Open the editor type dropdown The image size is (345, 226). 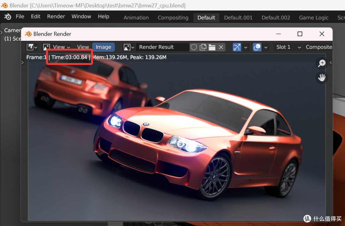tap(32, 47)
